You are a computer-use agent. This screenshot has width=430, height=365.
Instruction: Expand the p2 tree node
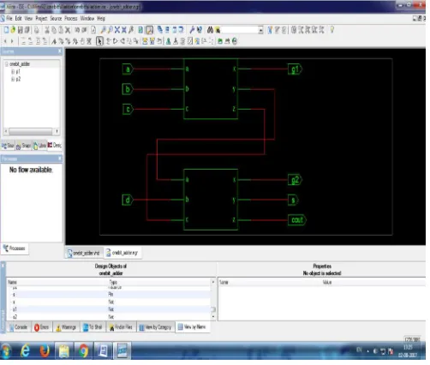13,79
